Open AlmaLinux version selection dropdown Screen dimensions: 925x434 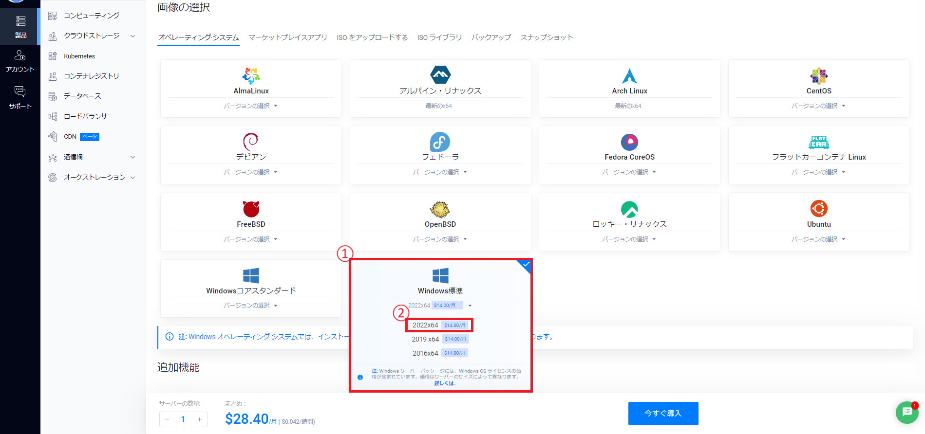pyautogui.click(x=250, y=106)
